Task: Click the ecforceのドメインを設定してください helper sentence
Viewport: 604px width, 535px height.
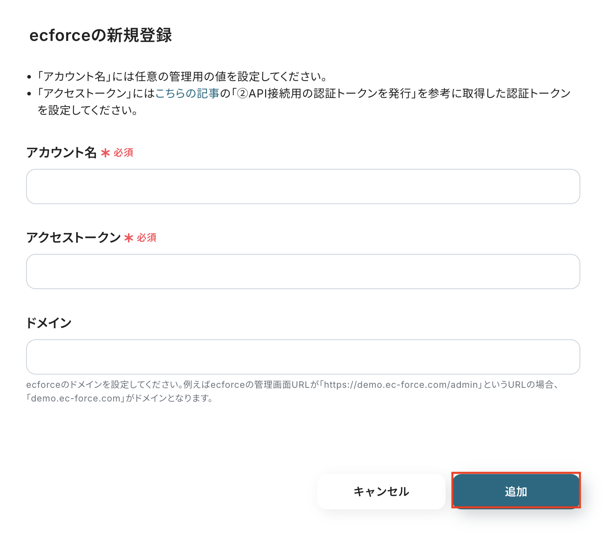Action: coord(104,385)
